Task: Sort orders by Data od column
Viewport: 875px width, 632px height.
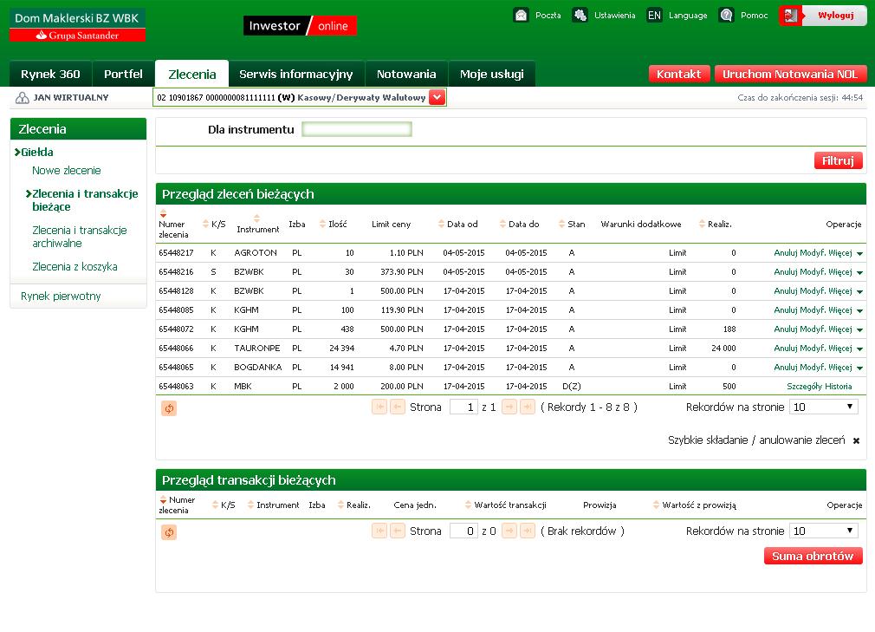Action: click(441, 224)
